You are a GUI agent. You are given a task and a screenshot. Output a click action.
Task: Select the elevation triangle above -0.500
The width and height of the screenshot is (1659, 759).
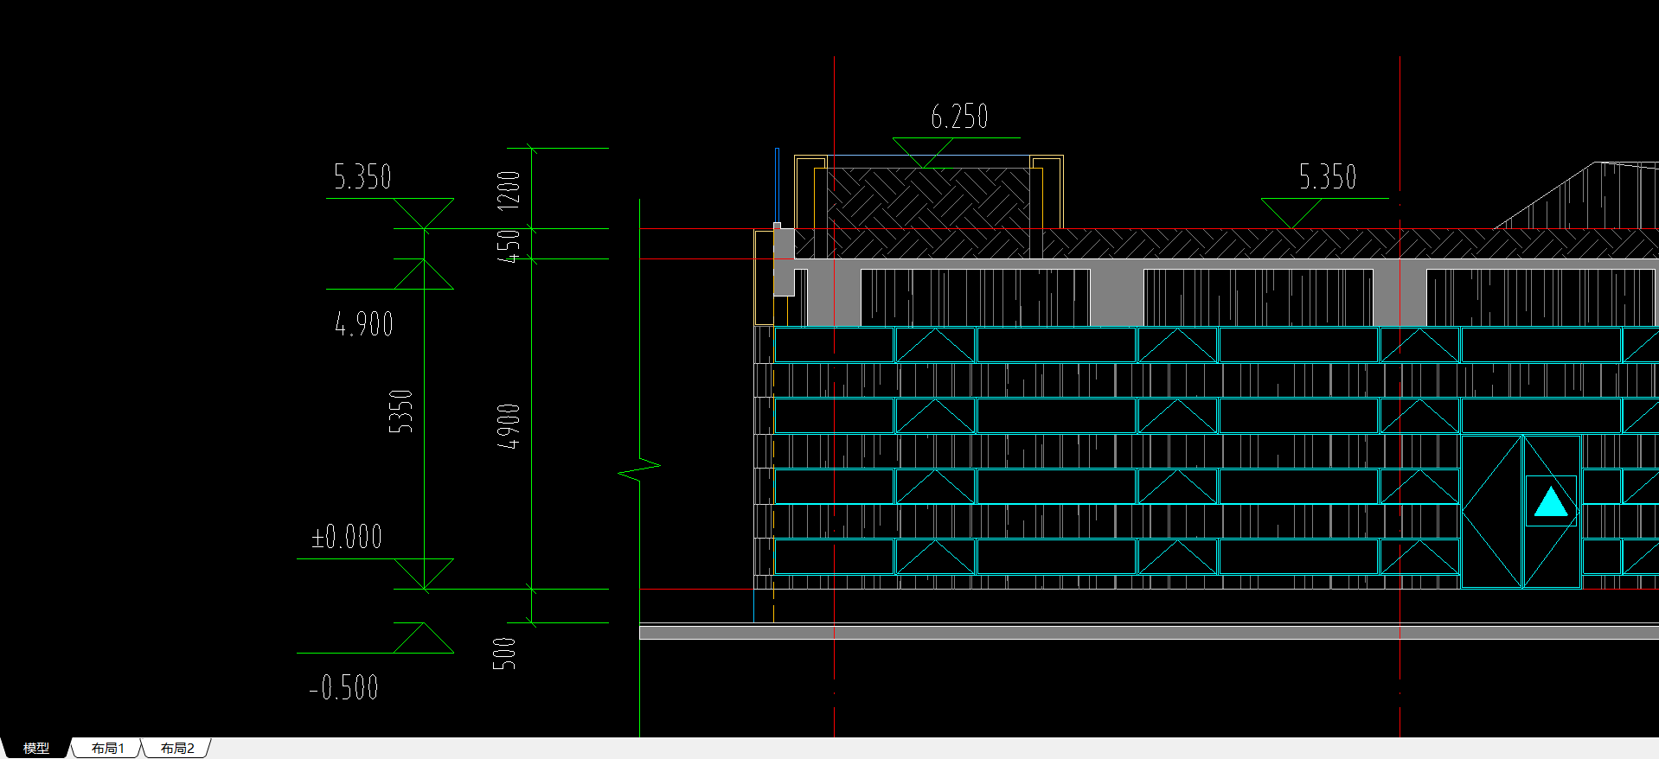(x=424, y=637)
